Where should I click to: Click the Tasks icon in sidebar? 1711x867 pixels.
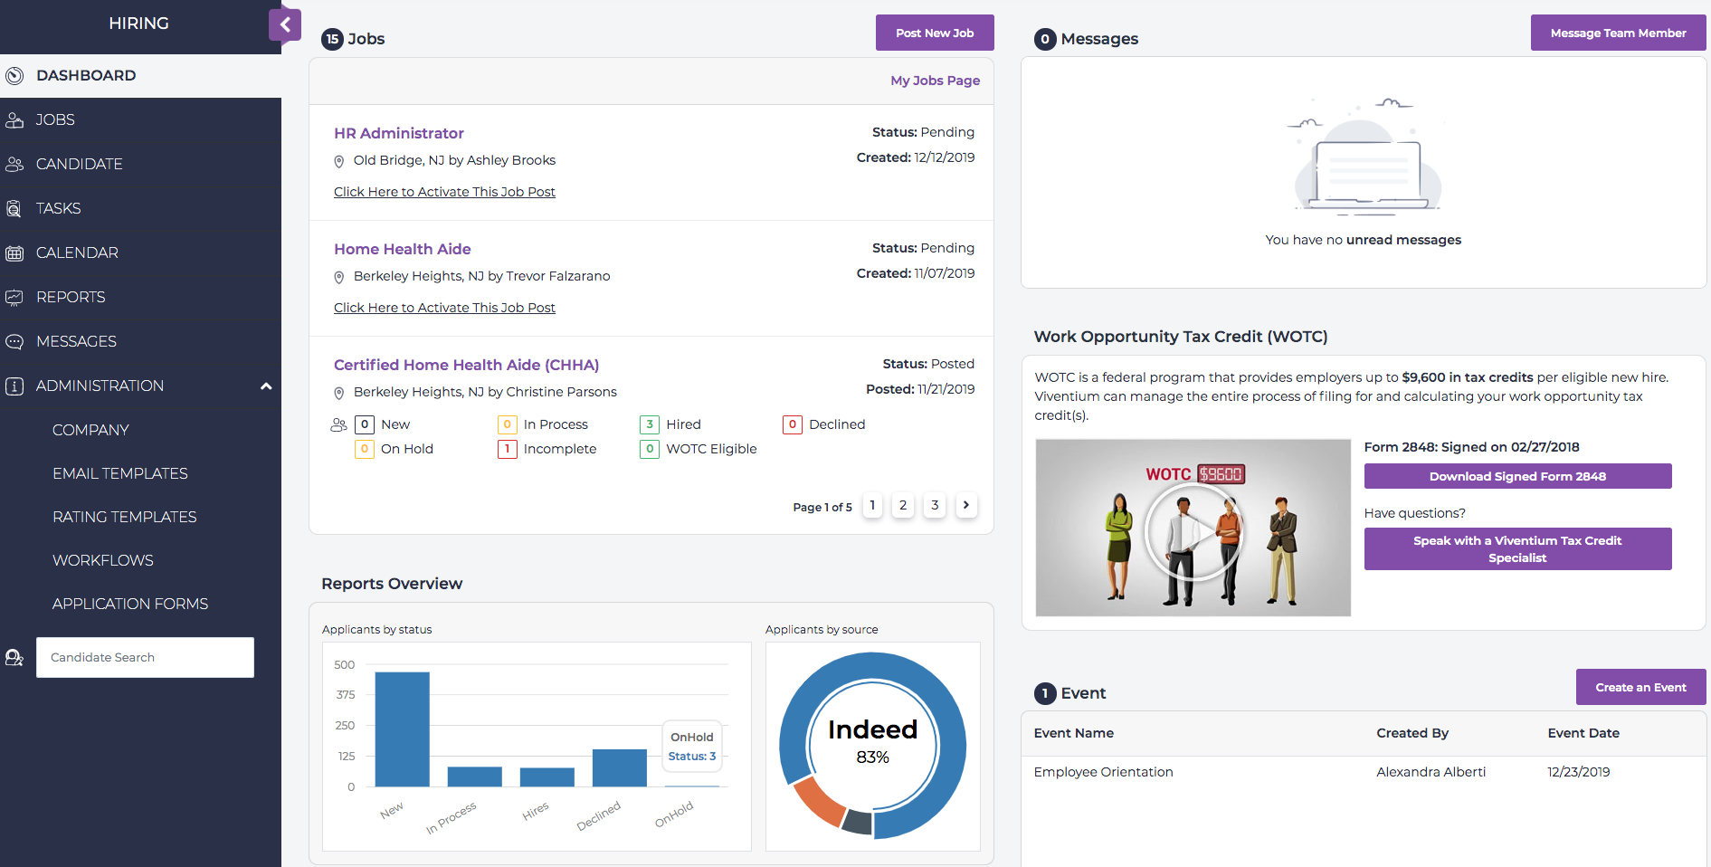tap(14, 209)
